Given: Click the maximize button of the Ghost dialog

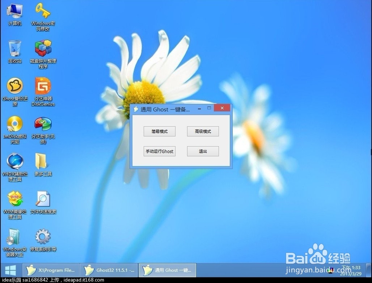Looking at the screenshot, I should 209,108.
